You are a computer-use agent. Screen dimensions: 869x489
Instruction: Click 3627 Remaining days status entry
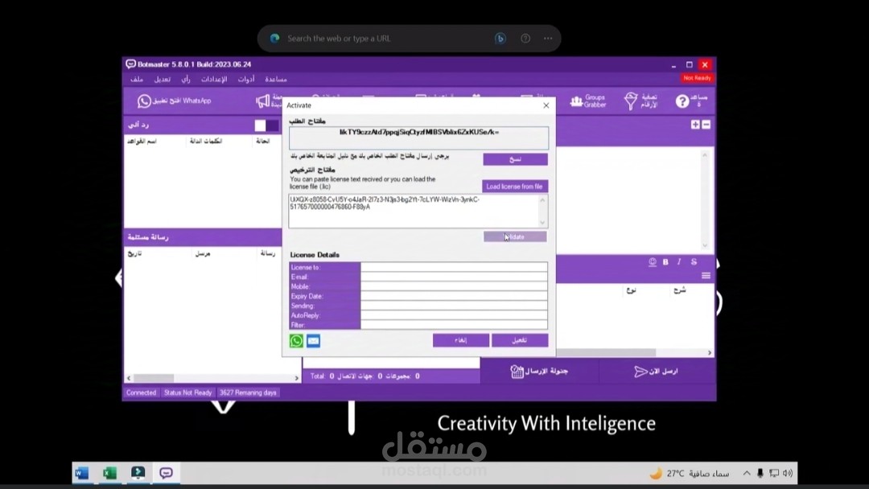248,392
